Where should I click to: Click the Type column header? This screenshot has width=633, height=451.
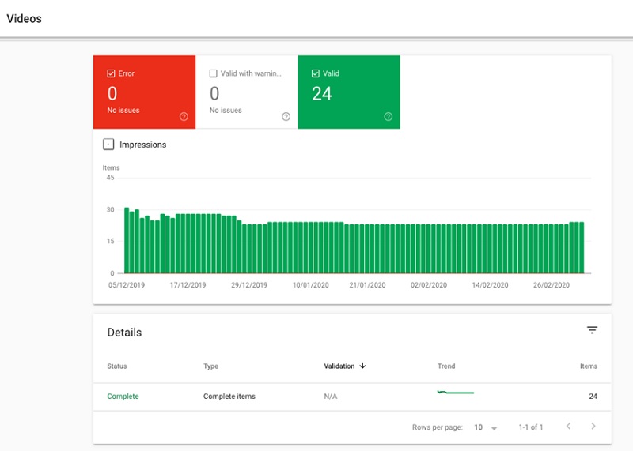(x=210, y=366)
